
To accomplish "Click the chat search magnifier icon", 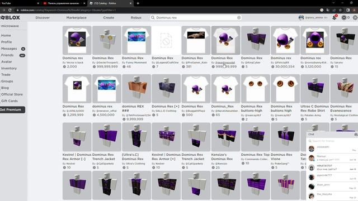I will [310, 141].
